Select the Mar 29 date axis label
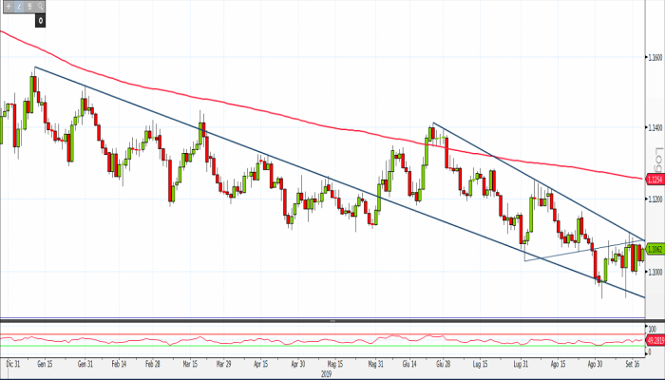This screenshot has width=665, height=380. coord(223,364)
